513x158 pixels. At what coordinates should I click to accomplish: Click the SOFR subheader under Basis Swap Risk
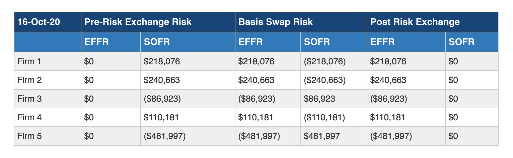(317, 42)
